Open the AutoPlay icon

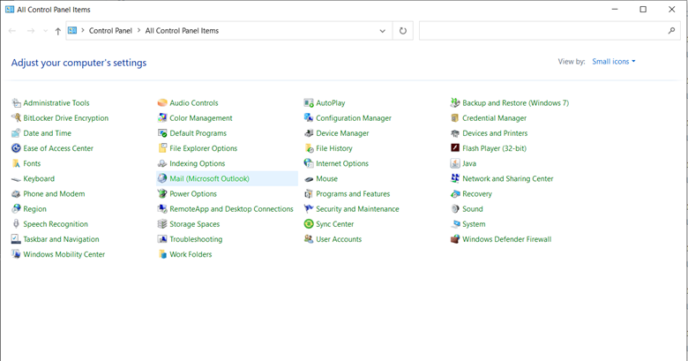click(309, 103)
